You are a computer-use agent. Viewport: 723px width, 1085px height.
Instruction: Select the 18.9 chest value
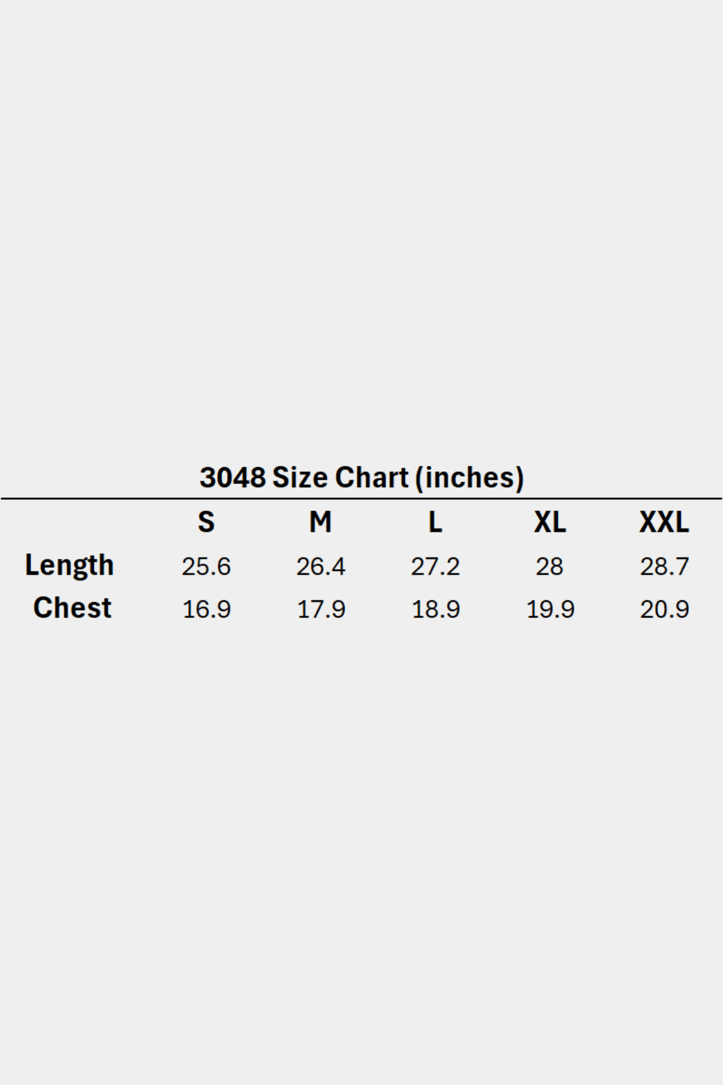click(435, 609)
